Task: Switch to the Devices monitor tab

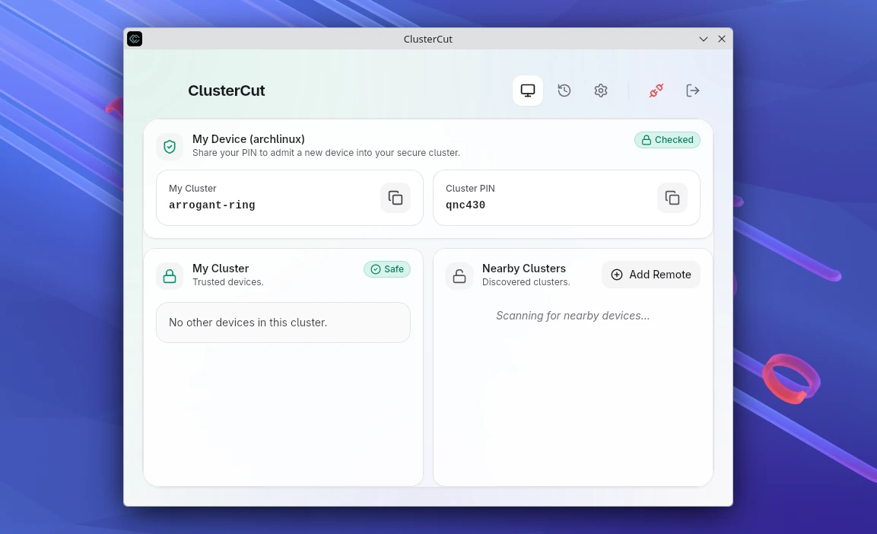Action: coord(527,90)
